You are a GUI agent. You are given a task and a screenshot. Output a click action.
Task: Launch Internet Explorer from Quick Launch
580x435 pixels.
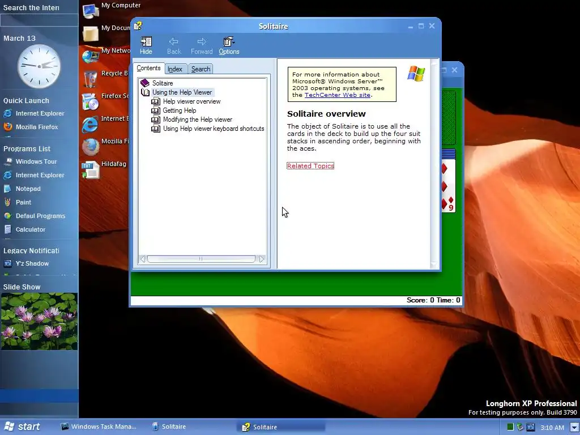click(33, 113)
